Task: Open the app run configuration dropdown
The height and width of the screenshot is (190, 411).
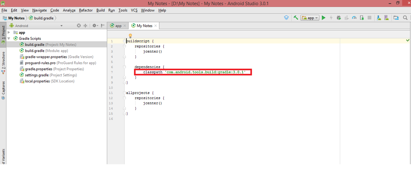Action: coord(310,18)
